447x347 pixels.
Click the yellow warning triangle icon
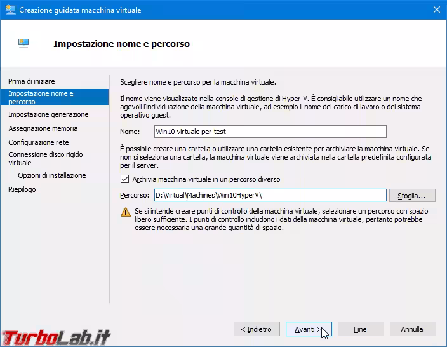coord(125,213)
